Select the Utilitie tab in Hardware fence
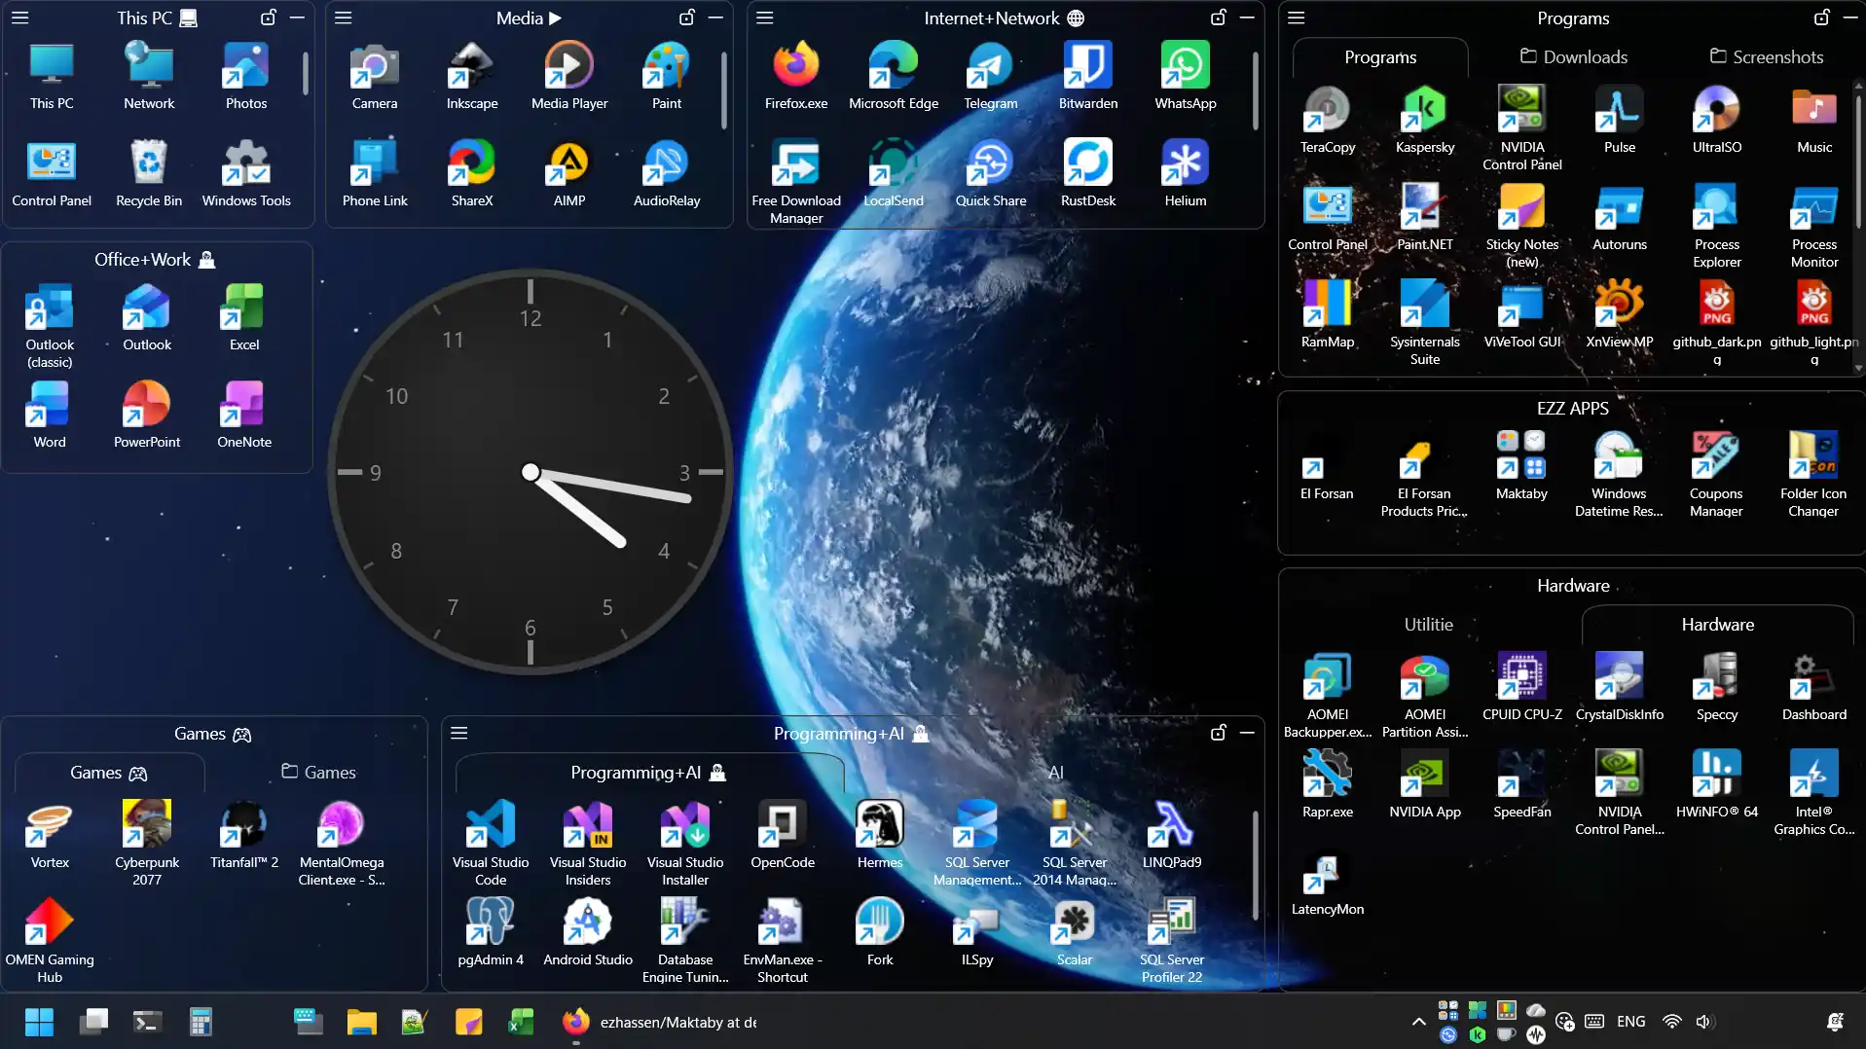The height and width of the screenshot is (1049, 1866). tap(1428, 625)
